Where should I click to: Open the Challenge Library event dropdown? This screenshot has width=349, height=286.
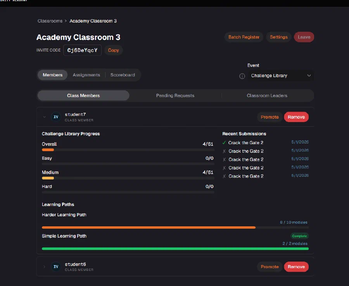281,76
